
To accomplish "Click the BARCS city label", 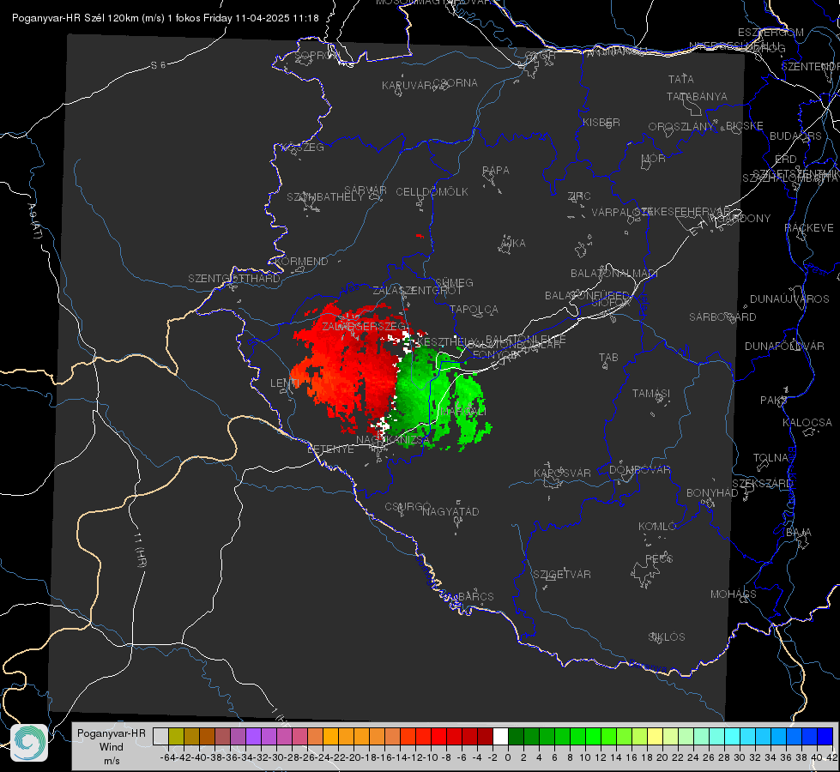I will pyautogui.click(x=475, y=597).
